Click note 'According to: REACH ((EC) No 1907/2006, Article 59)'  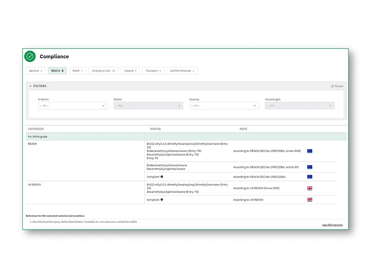(266, 167)
